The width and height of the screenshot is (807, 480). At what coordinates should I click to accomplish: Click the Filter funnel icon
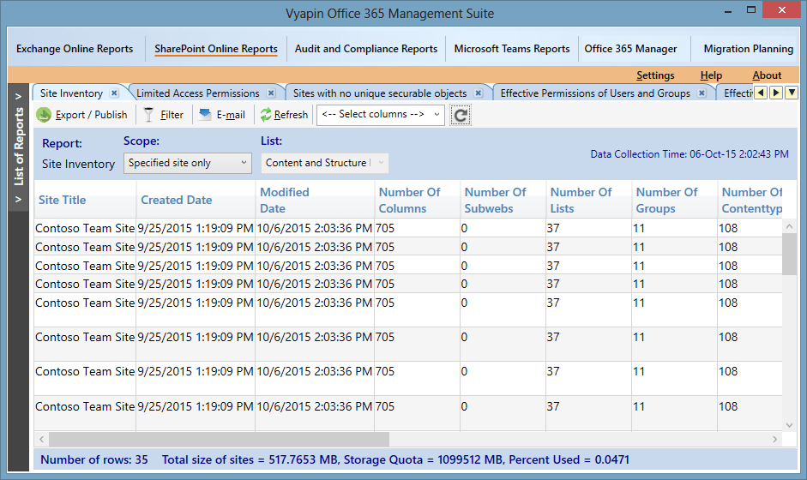point(148,115)
